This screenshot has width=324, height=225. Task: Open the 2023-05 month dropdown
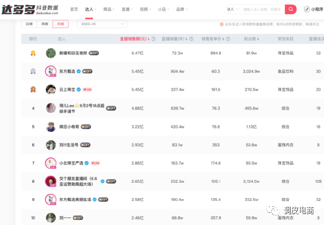(x=102, y=24)
